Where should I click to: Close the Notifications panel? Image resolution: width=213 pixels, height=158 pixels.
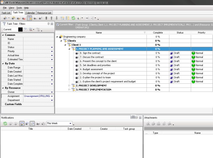coord(140,118)
